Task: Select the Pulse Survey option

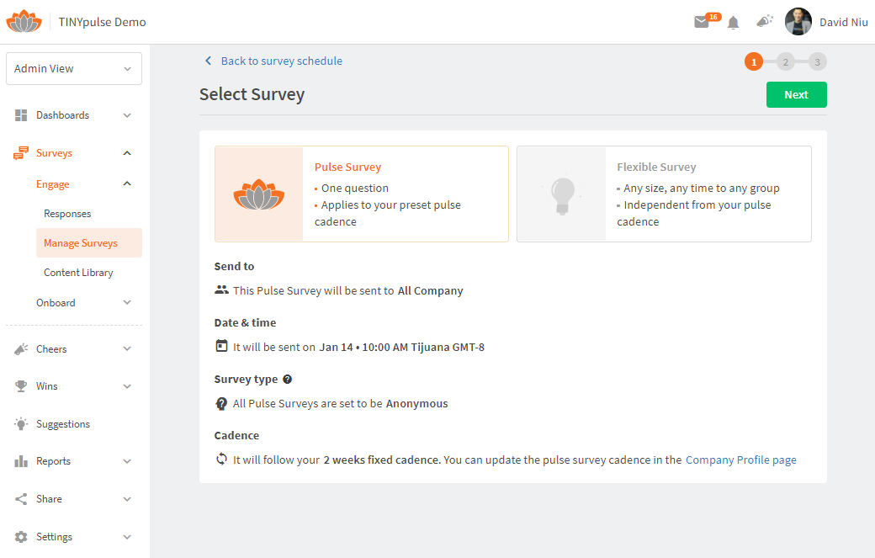Action: click(x=361, y=194)
